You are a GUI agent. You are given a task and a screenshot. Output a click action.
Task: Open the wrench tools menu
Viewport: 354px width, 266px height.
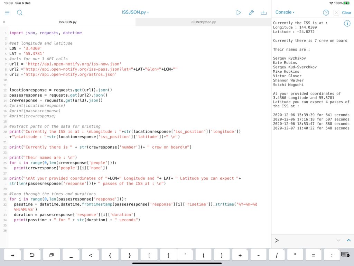click(251, 12)
